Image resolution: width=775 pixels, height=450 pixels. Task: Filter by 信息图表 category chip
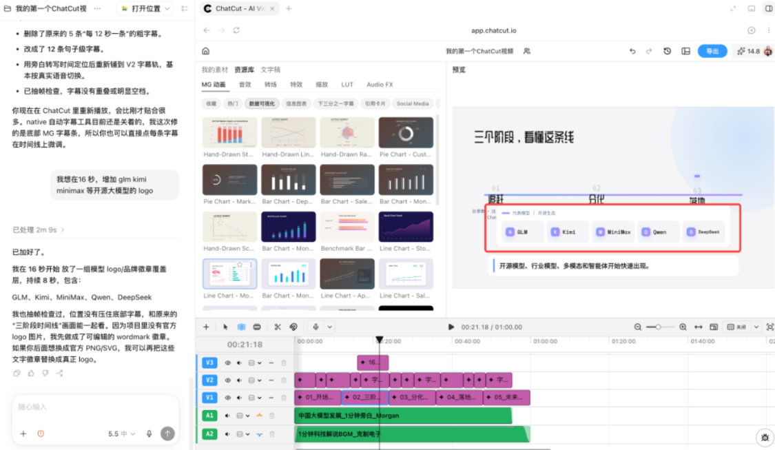point(296,103)
